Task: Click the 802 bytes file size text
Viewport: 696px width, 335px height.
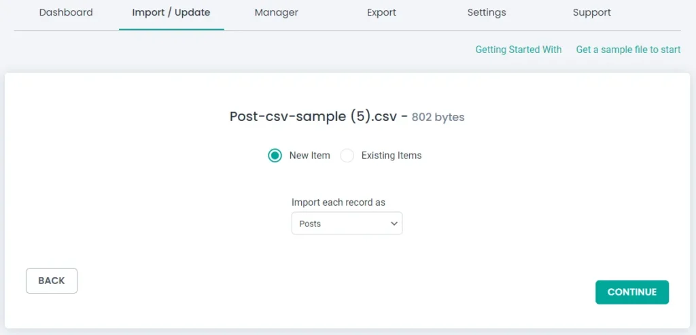Action: coord(438,117)
